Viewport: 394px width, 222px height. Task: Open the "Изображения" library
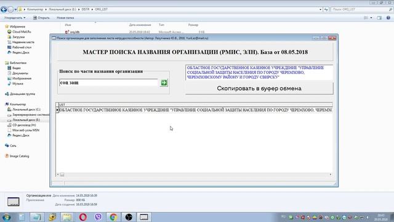coord(22,78)
